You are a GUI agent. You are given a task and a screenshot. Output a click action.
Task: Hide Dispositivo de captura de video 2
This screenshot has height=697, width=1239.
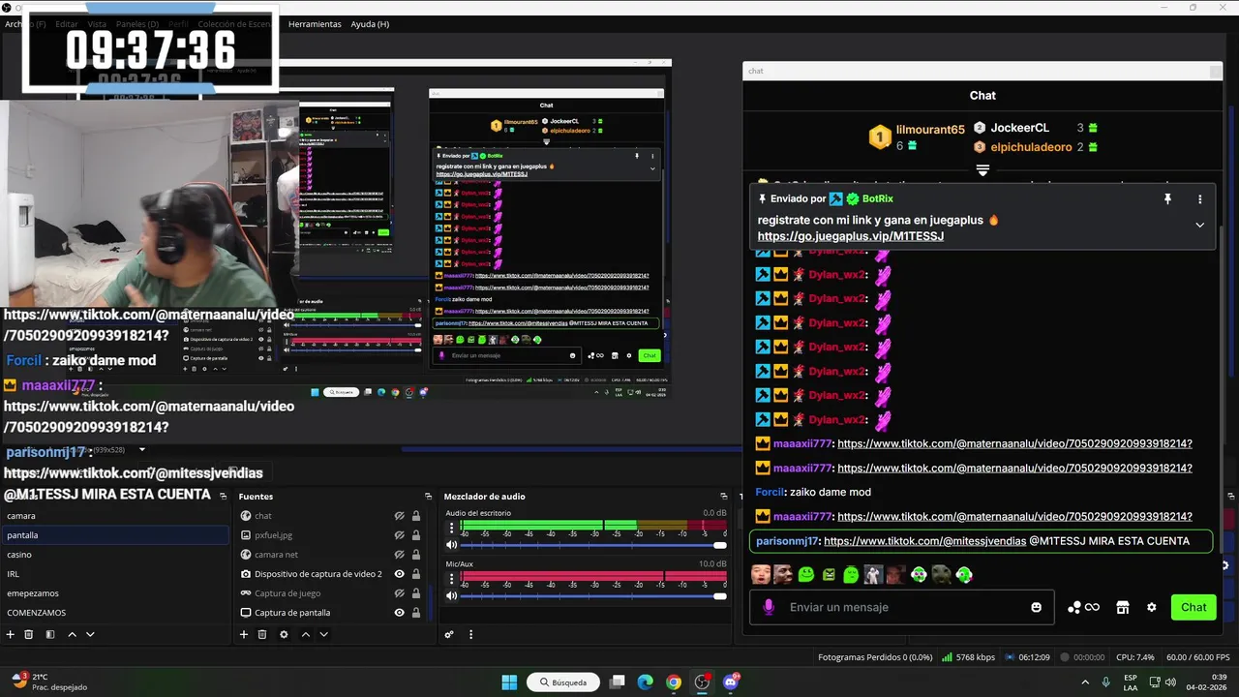pyautogui.click(x=399, y=574)
